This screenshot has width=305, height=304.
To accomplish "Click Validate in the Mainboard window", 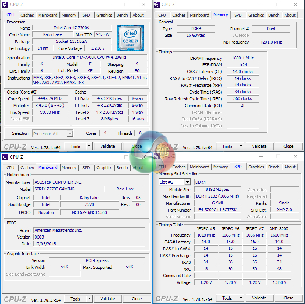I will point(107,299).
